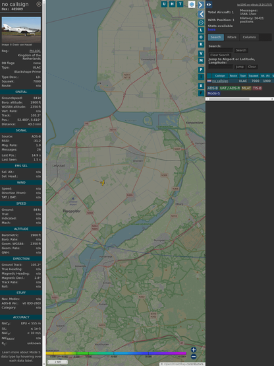Toggle the O map button
Viewport: 274px width, 366px height.
tap(201, 37)
